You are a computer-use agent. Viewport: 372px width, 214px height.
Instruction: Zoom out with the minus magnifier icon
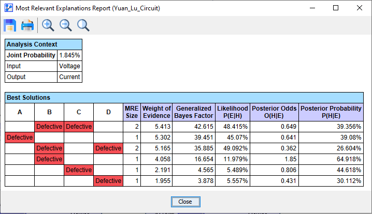[x=66, y=25]
